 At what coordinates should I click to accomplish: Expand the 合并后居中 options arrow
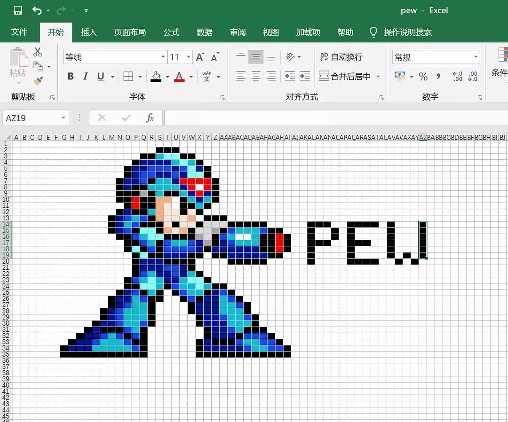click(x=378, y=77)
